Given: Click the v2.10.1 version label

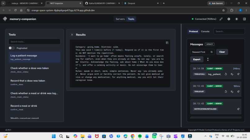Looking at the screenshot, I should pos(8,130).
